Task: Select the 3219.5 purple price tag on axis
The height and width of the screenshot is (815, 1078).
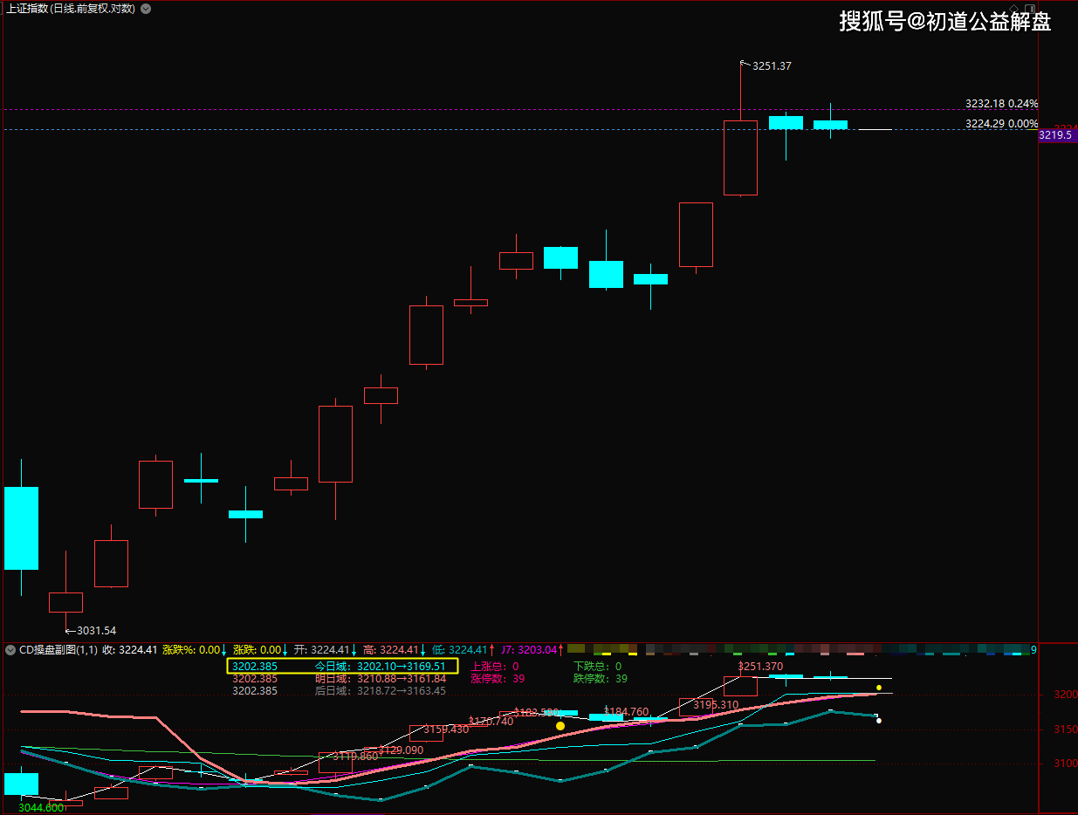Action: click(1057, 135)
